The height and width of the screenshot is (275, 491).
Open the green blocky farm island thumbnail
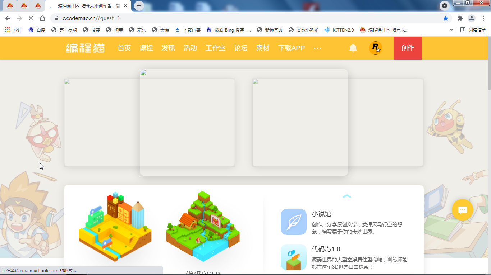(203, 227)
